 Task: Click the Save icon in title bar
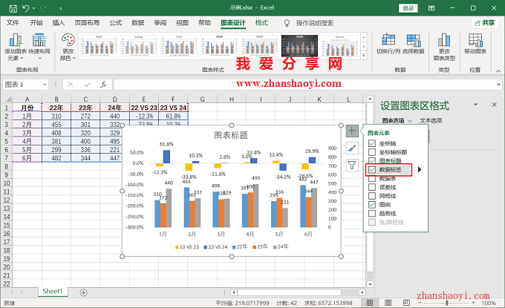[13, 8]
